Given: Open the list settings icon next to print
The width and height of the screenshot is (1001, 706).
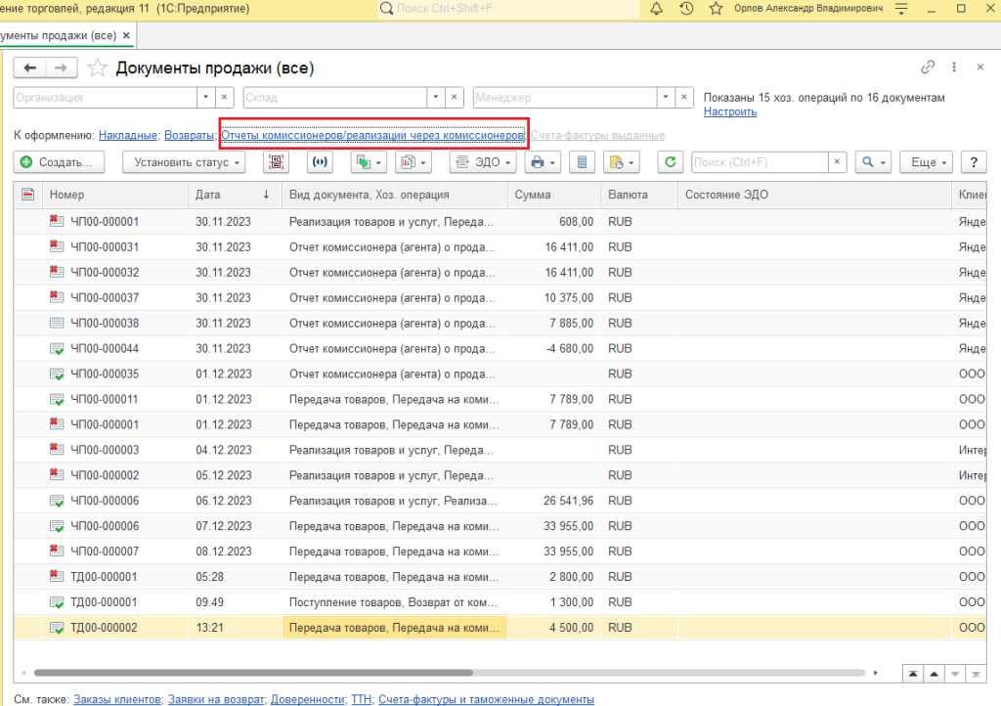Looking at the screenshot, I should pyautogui.click(x=582, y=162).
